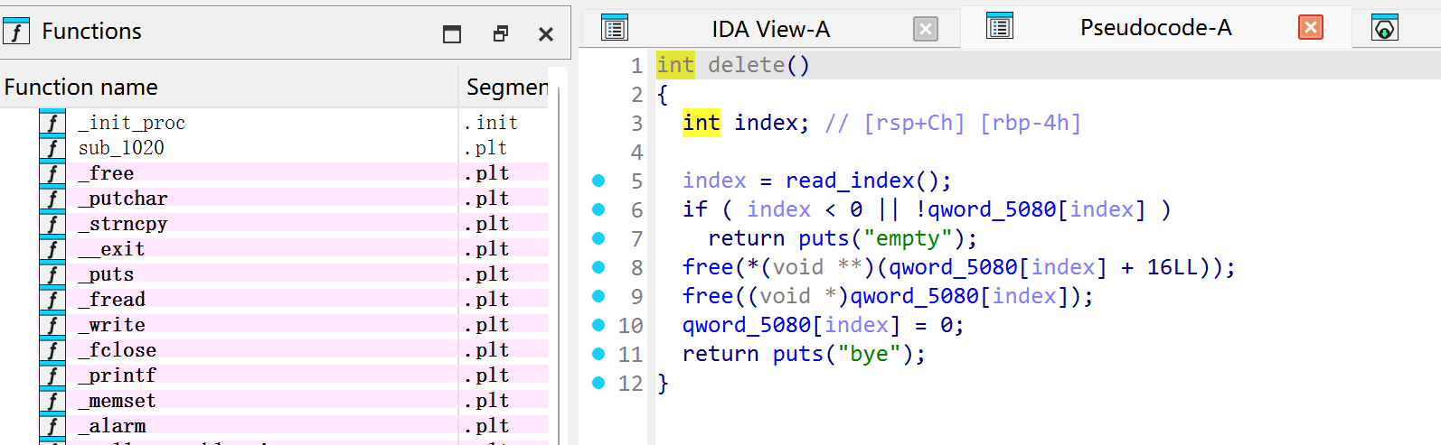1441x445 pixels.
Task: Select the _free function row
Action: point(274,173)
